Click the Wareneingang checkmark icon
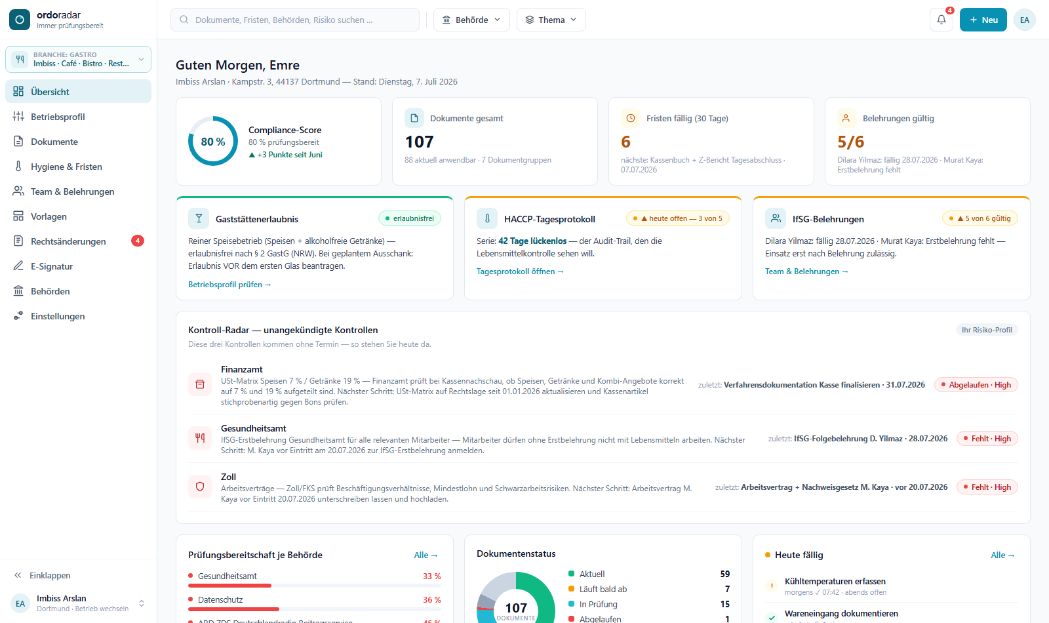The image size is (1049, 623). 772,617
